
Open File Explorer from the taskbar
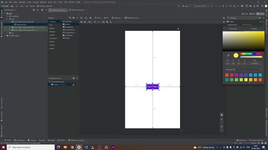[x=65, y=147]
